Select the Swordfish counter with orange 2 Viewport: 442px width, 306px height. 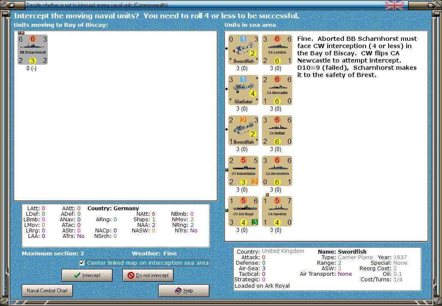coord(243,131)
